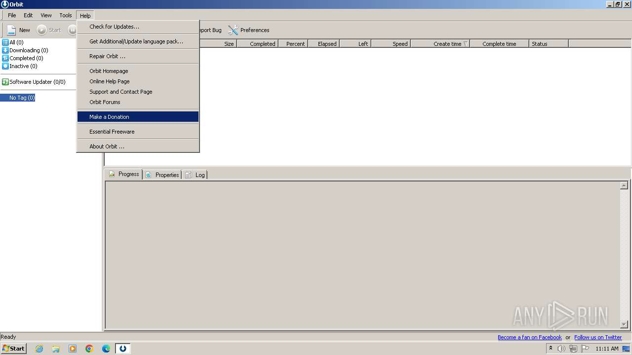Choose Check for Updates… in Help menu
Viewport: 632px width, 355px height.
(138, 27)
